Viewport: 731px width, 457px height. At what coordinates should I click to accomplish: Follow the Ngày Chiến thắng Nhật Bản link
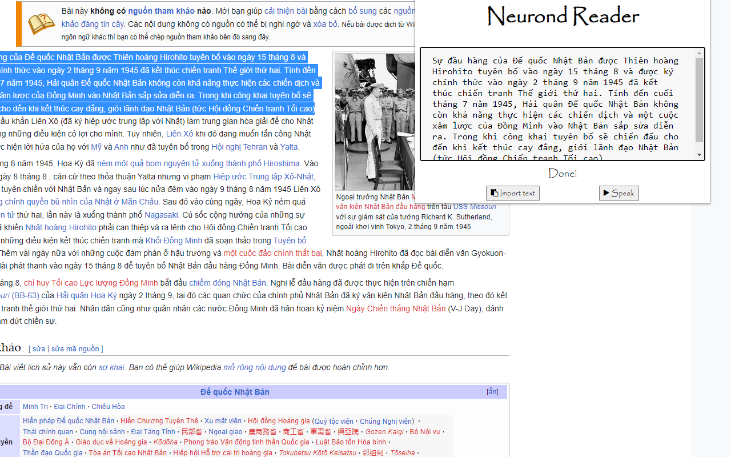tap(395, 308)
